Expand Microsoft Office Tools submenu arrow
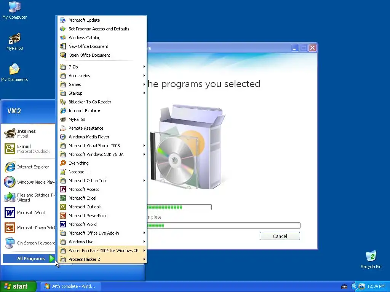 (144, 181)
